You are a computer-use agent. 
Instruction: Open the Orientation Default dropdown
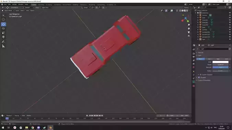point(28,8)
